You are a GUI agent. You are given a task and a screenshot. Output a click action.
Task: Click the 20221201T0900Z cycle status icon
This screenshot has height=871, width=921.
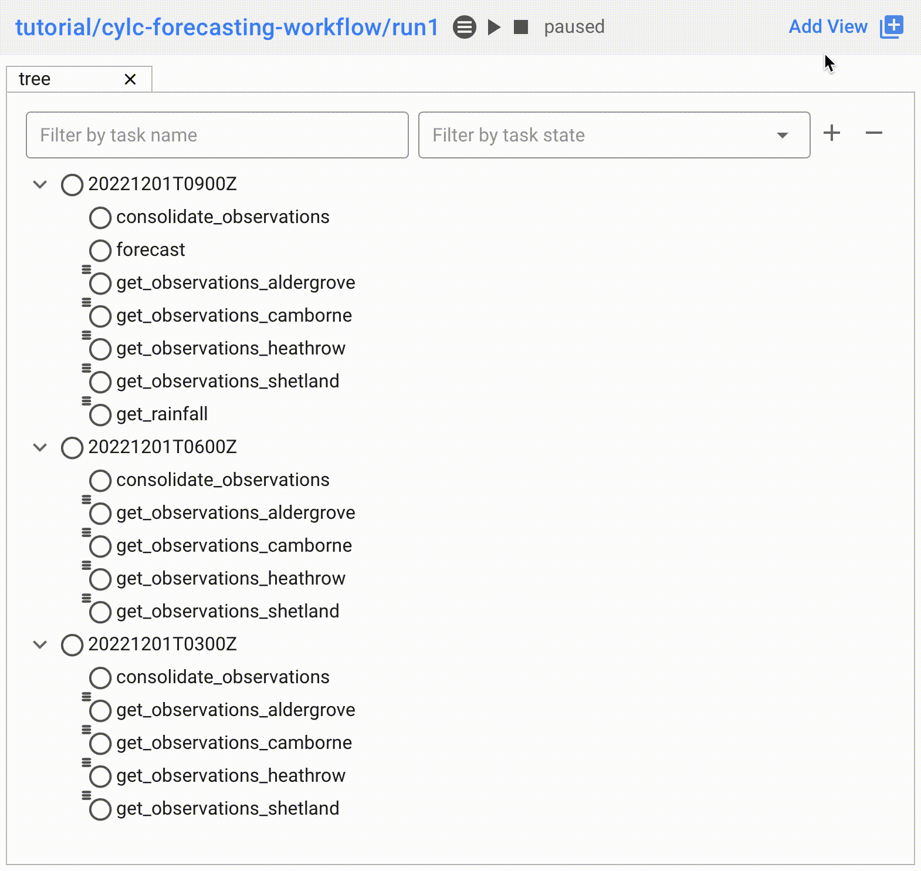click(x=72, y=185)
